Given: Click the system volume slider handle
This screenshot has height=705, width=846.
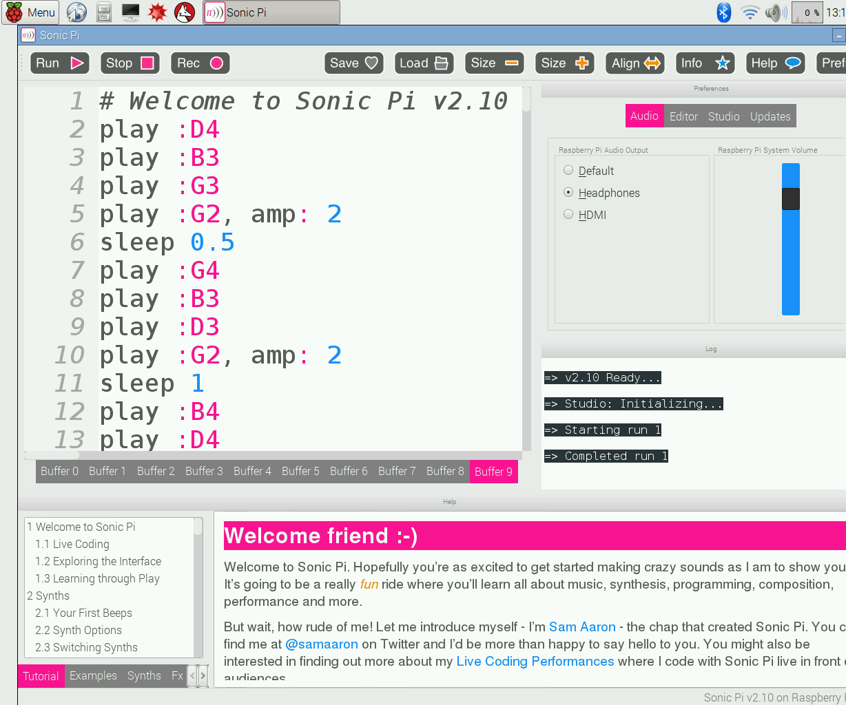Looking at the screenshot, I should point(791,199).
